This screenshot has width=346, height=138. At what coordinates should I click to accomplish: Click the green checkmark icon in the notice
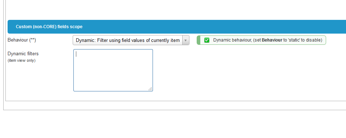pyautogui.click(x=207, y=40)
